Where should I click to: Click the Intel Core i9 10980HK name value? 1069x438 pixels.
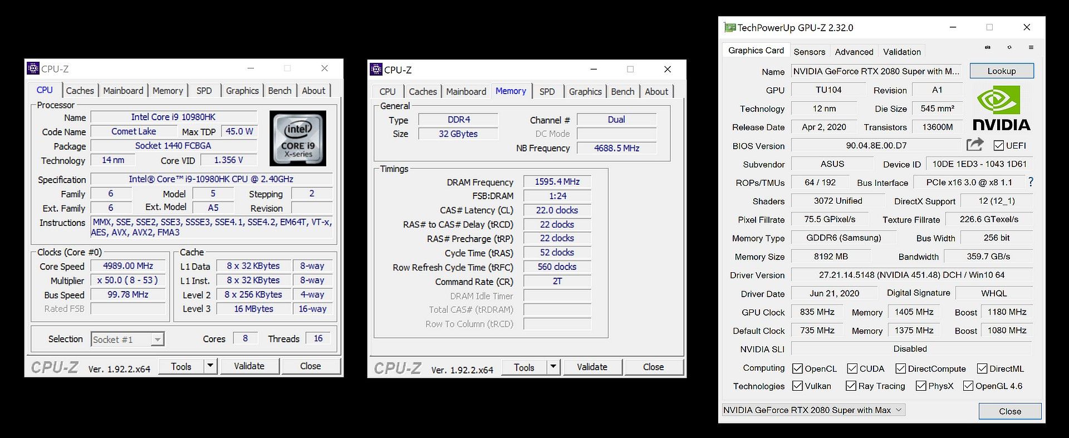[174, 117]
